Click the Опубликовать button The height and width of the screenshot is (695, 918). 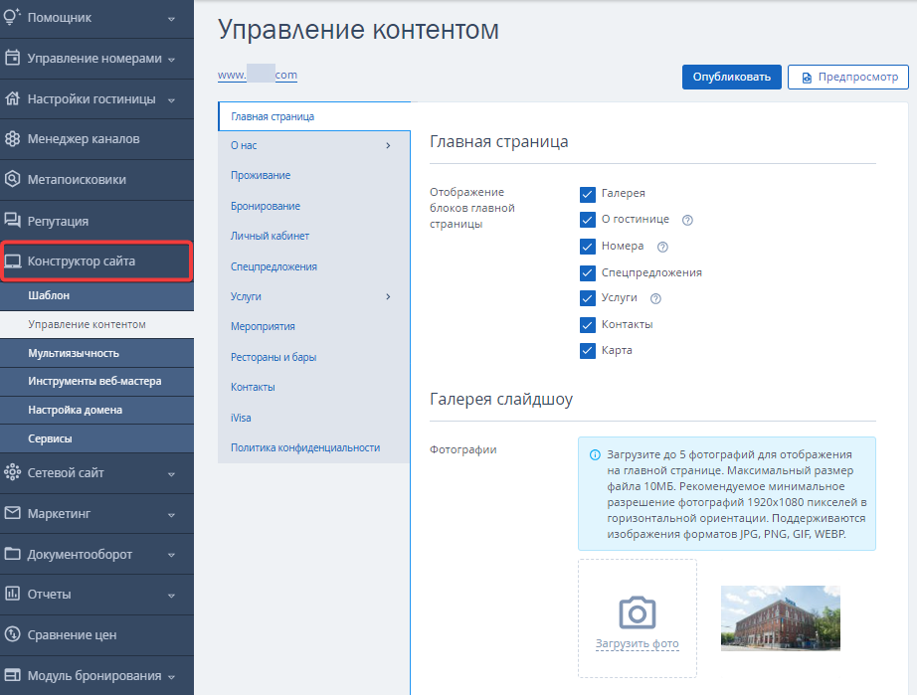731,77
